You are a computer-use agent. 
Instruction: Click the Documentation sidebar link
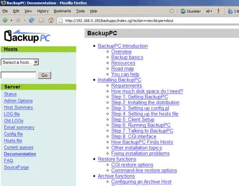[x=20, y=154]
